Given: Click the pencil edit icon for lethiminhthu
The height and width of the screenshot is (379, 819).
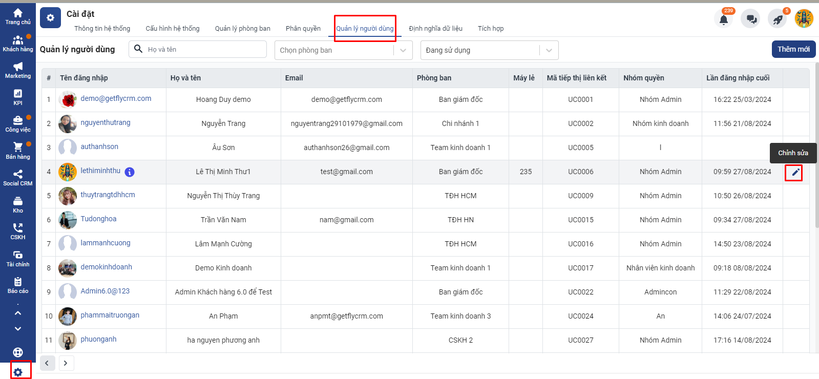Looking at the screenshot, I should 795,173.
